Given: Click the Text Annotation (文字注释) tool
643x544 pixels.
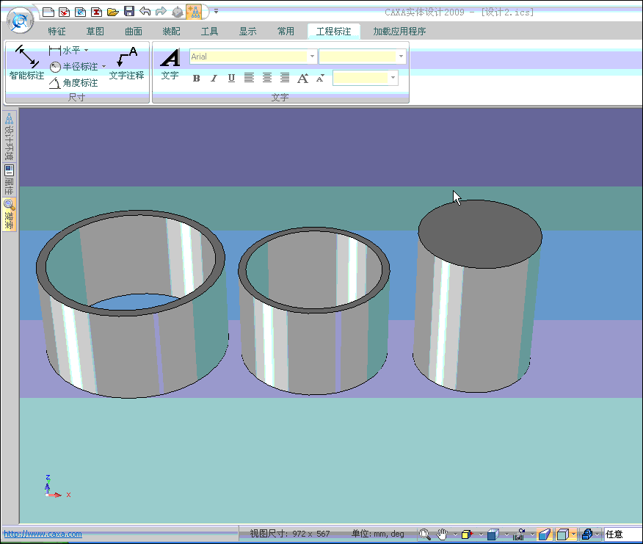Looking at the screenshot, I should 127,62.
